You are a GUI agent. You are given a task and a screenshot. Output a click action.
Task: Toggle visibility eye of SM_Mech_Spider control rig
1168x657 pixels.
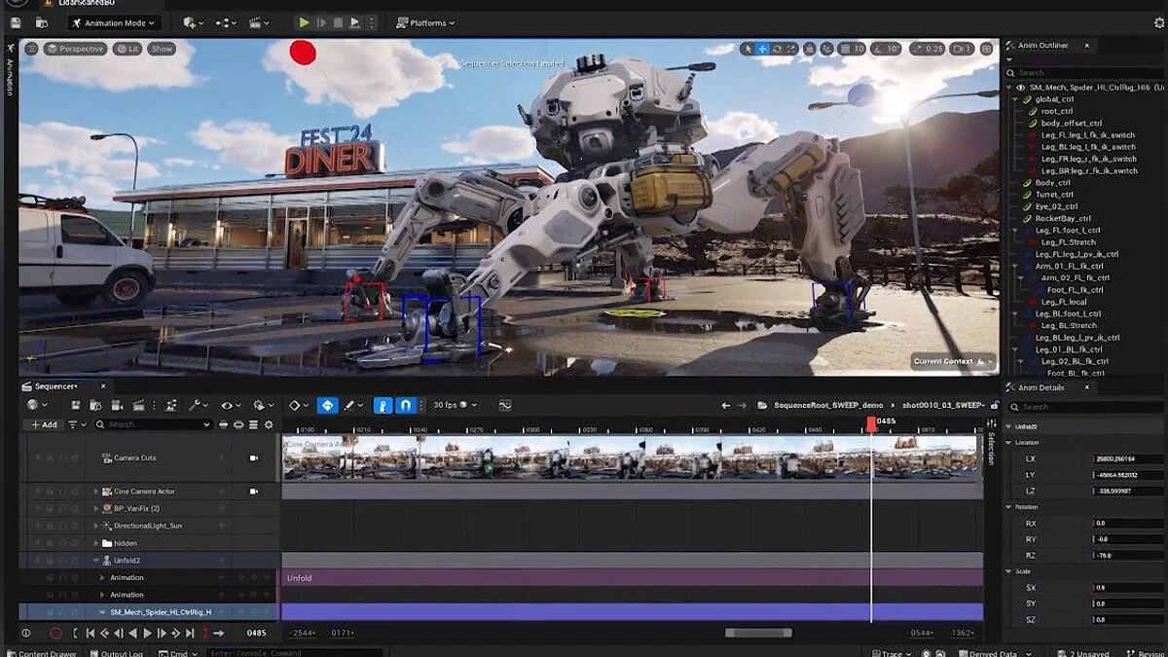click(1020, 88)
